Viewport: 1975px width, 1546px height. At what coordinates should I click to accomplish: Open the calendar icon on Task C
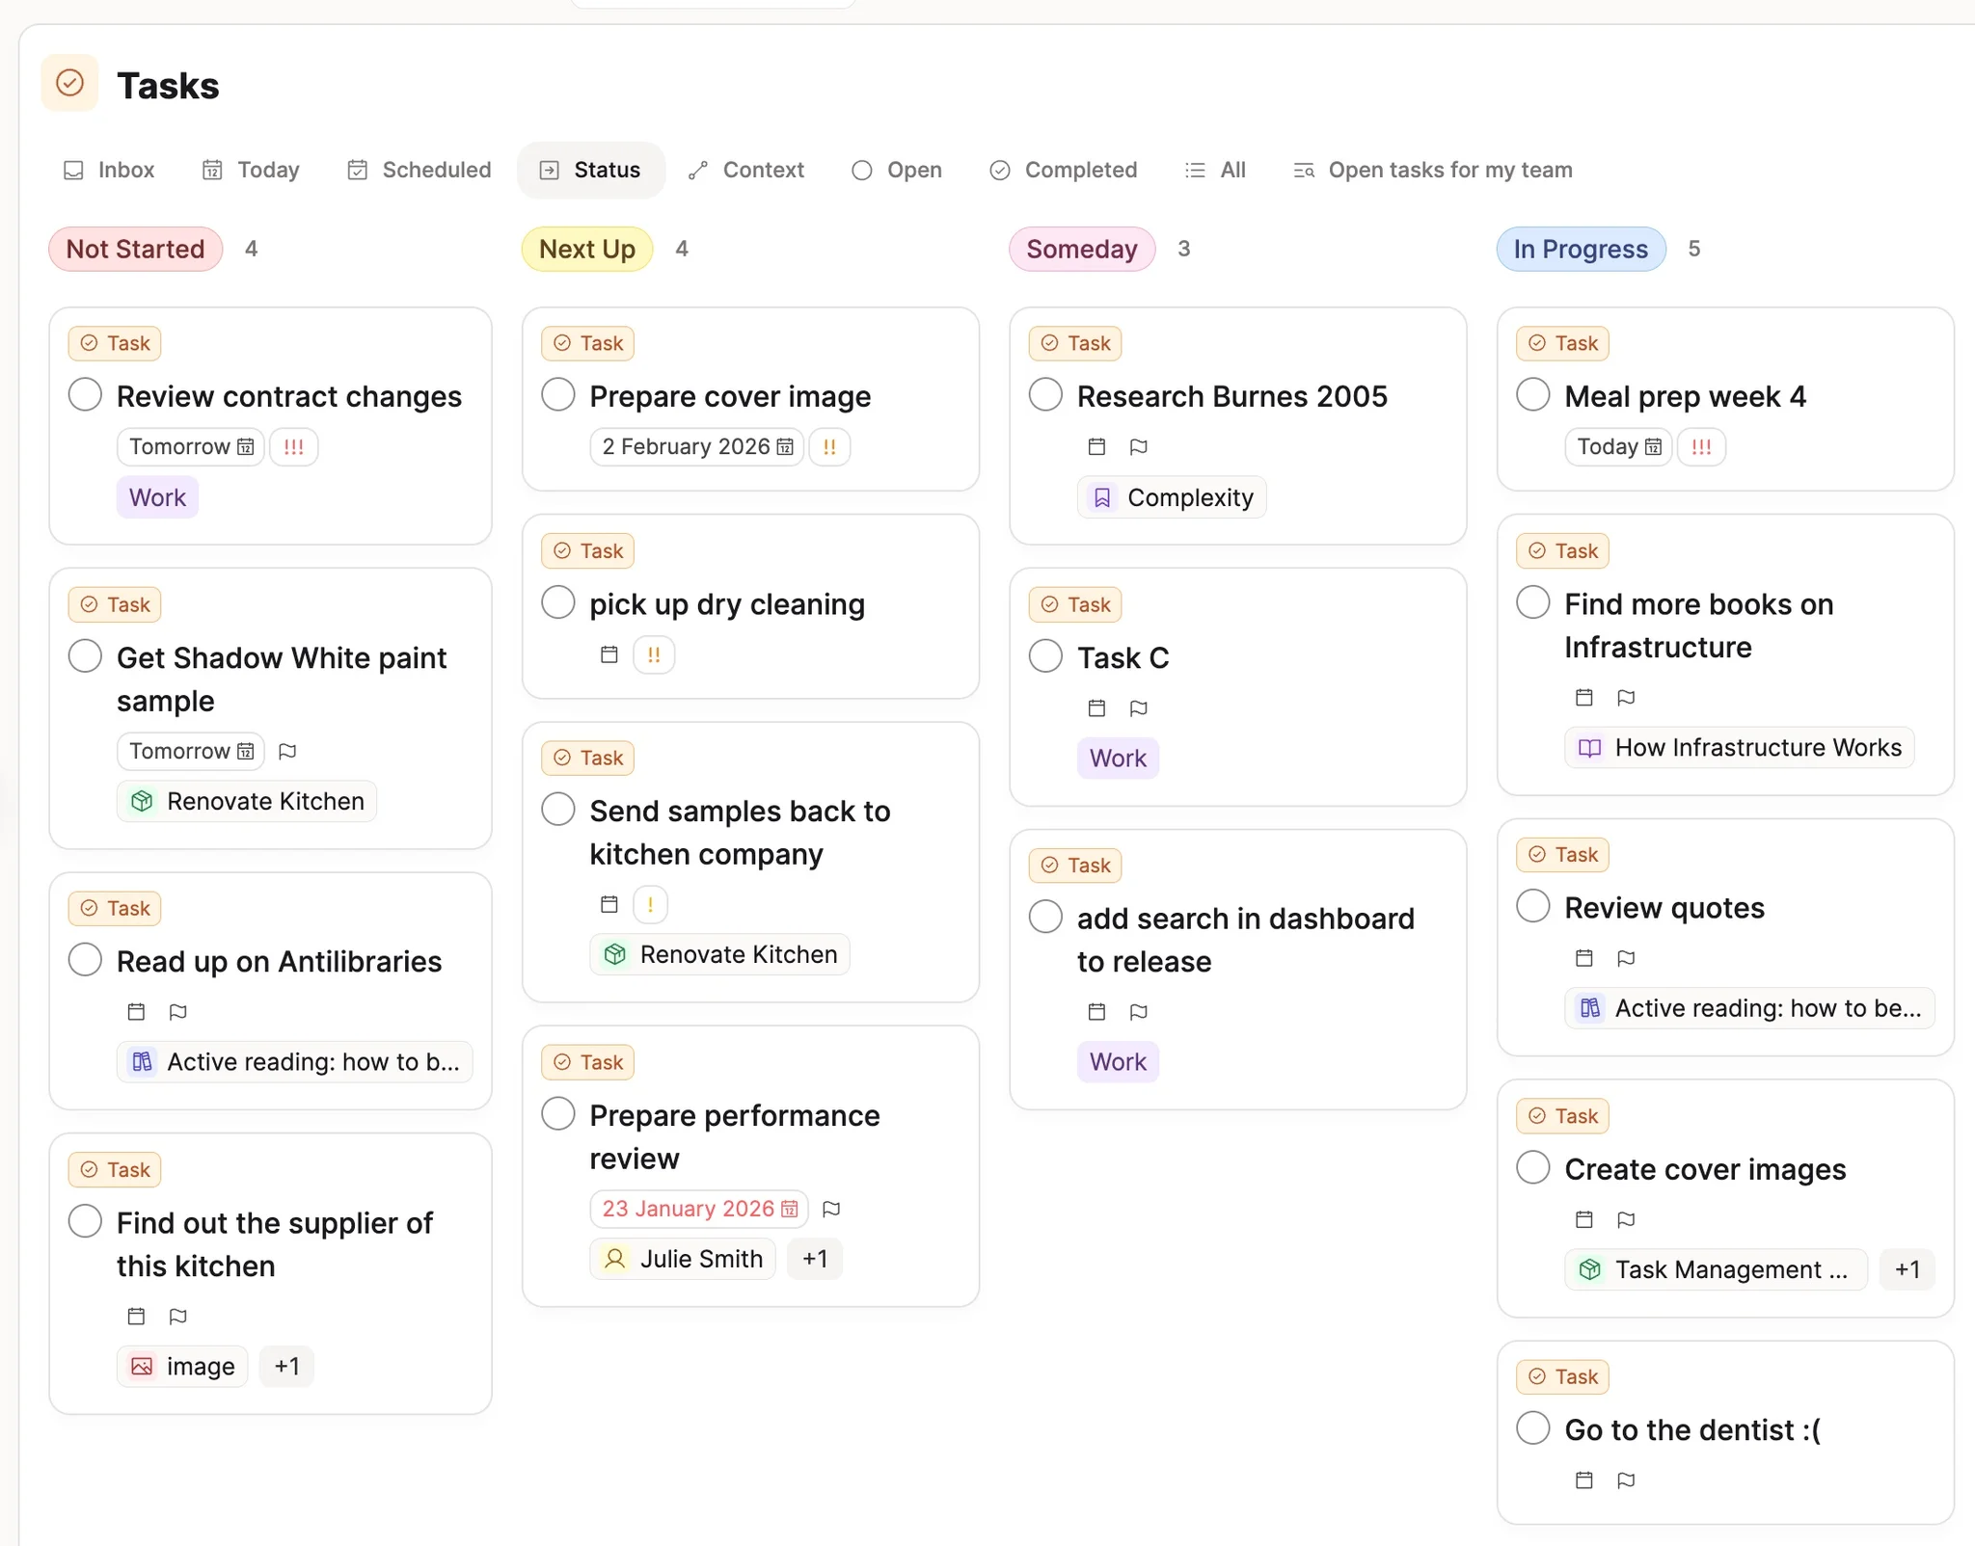click(x=1095, y=707)
